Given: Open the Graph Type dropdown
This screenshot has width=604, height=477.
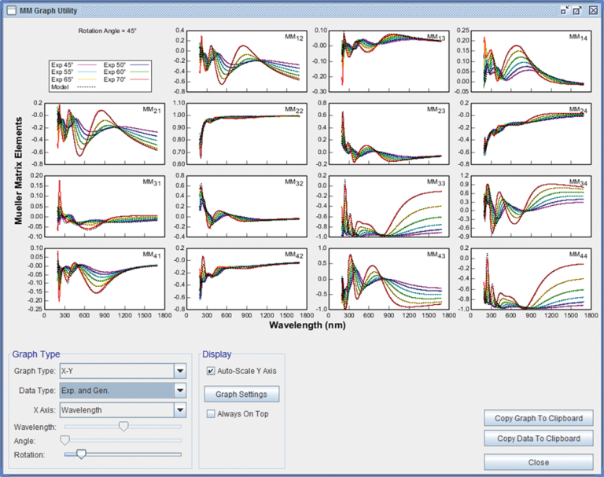Looking at the screenshot, I should tap(179, 371).
